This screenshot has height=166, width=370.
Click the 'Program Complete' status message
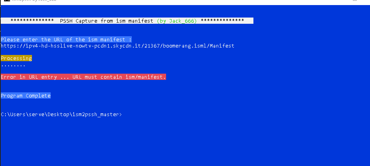(x=26, y=96)
